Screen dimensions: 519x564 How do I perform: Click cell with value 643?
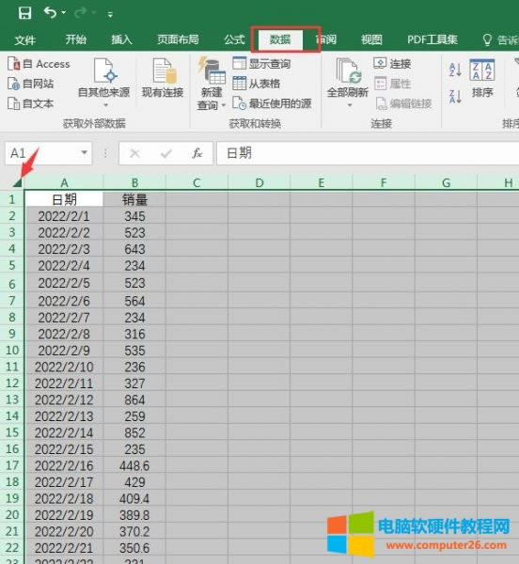pyautogui.click(x=134, y=248)
